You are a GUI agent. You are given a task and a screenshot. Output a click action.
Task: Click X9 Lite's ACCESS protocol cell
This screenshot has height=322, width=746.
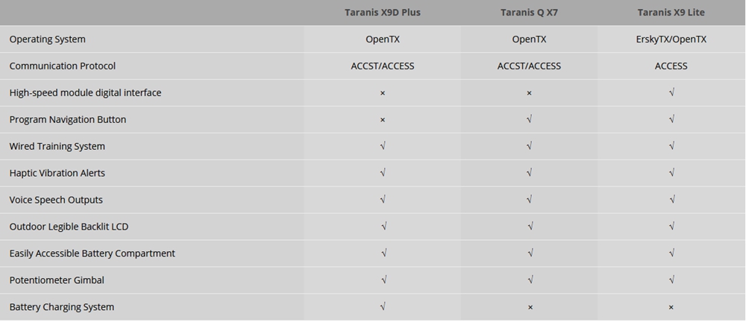[671, 66]
